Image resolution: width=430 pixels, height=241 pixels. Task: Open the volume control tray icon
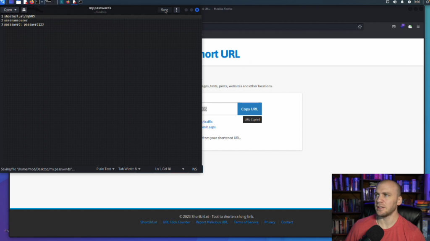(x=395, y=2)
